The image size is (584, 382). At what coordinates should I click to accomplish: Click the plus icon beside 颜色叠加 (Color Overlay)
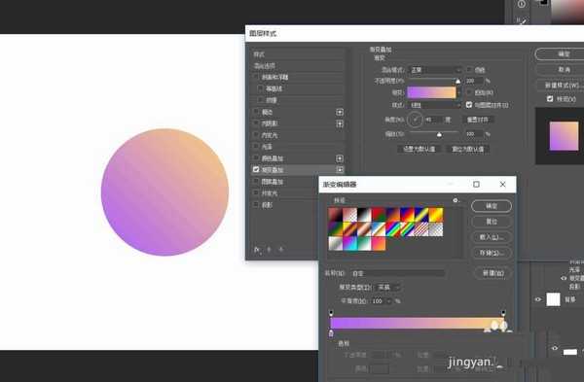pyautogui.click(x=340, y=158)
